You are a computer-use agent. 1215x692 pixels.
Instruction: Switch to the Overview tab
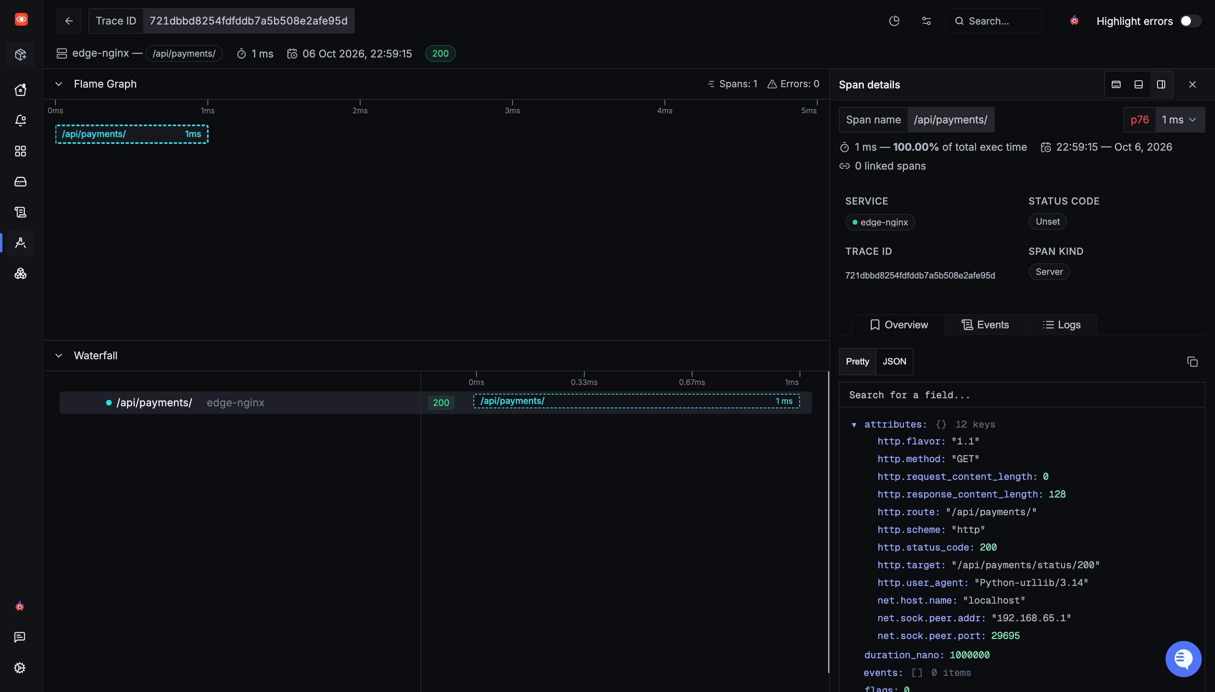898,325
